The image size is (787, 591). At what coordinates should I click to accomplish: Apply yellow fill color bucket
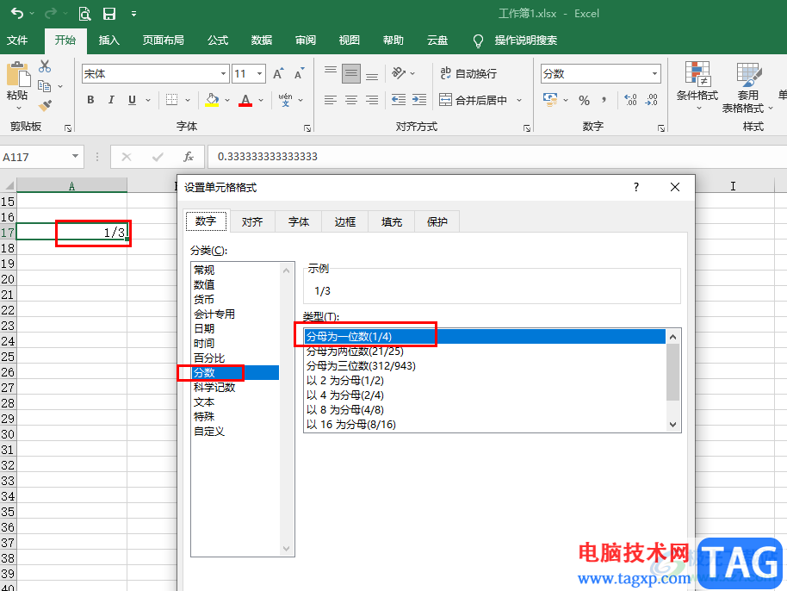[213, 99]
